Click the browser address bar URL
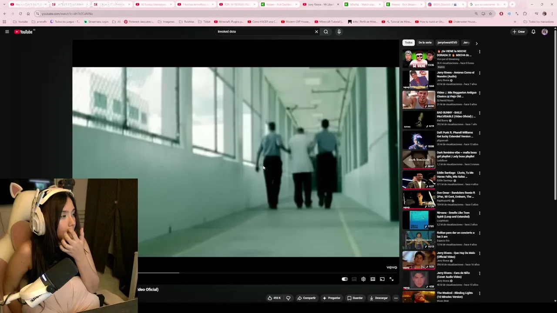This screenshot has width=557, height=313. point(67,13)
